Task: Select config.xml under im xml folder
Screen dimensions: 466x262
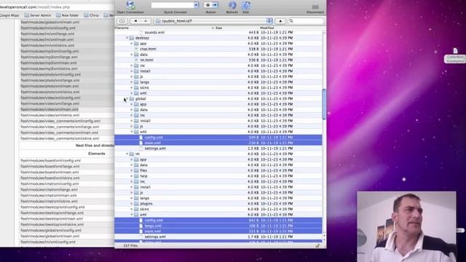Action: click(x=218, y=221)
